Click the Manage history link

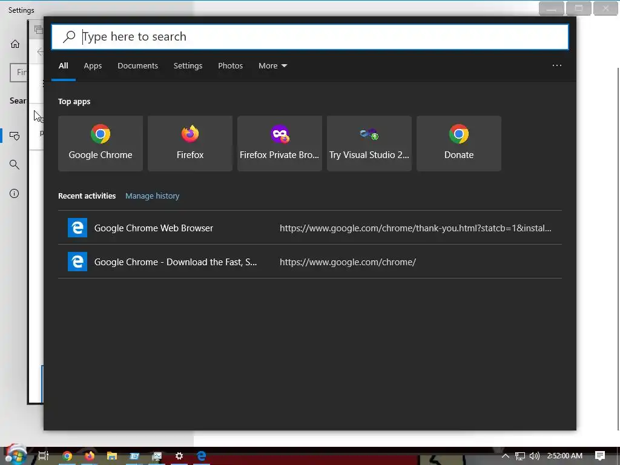pos(152,196)
